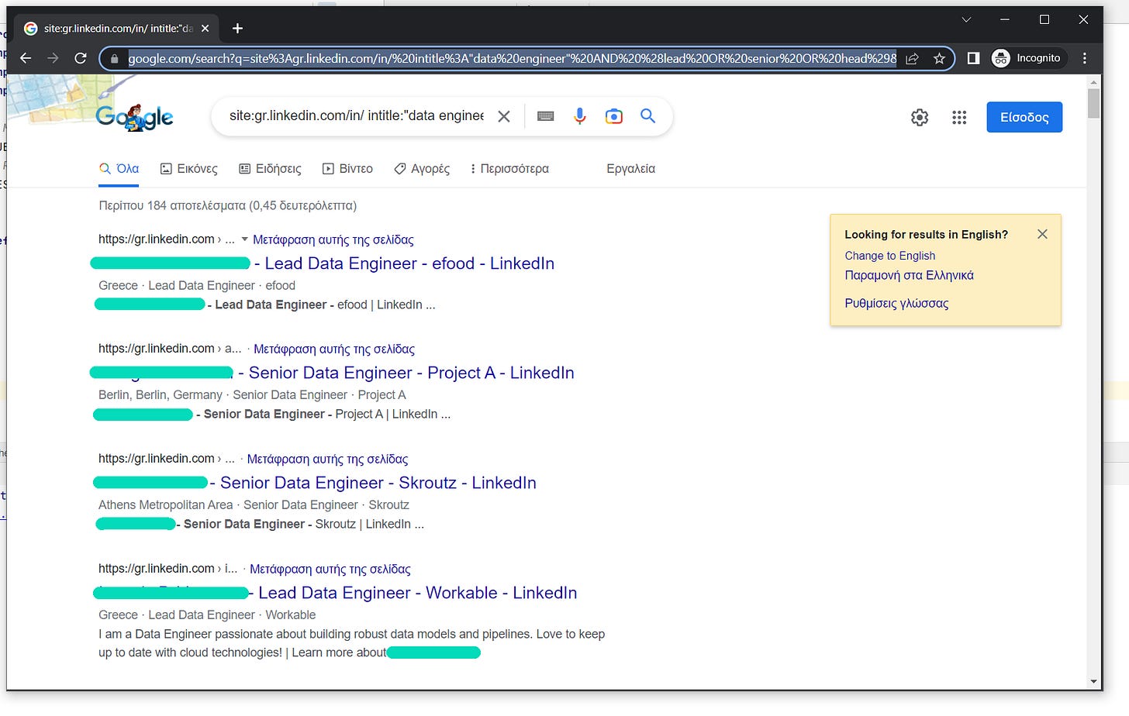Open the Εργαλεία search tools

coord(630,169)
